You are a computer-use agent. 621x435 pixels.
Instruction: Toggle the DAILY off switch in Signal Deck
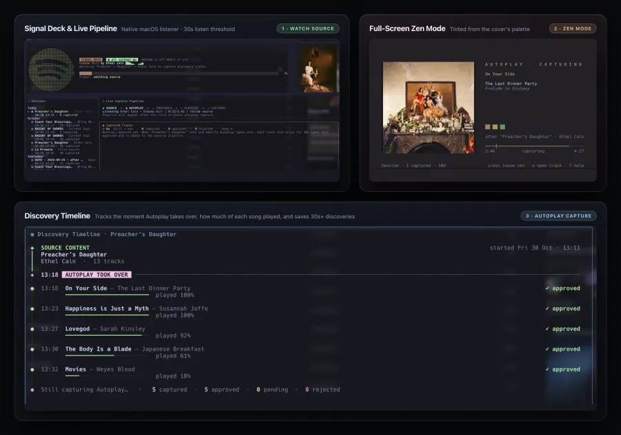tap(177, 59)
